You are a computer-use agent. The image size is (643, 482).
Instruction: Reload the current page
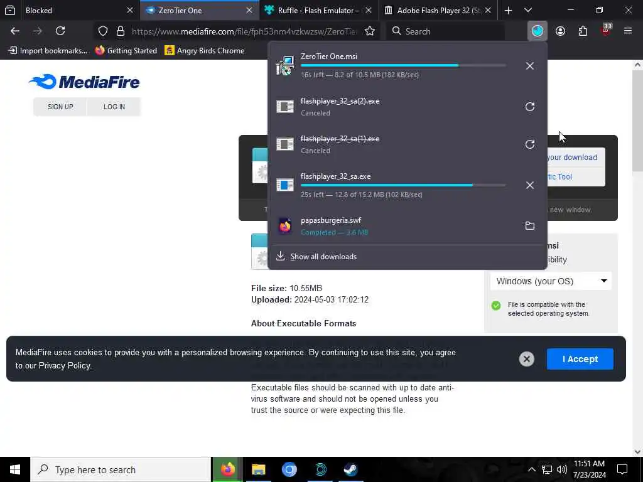pos(60,31)
